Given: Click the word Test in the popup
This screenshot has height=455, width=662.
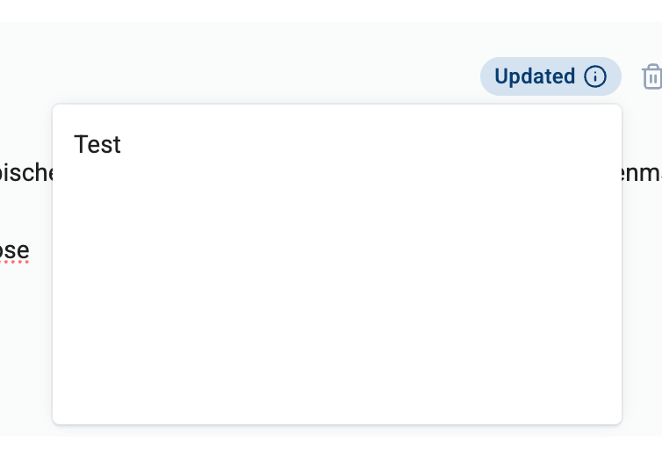Looking at the screenshot, I should [x=97, y=144].
